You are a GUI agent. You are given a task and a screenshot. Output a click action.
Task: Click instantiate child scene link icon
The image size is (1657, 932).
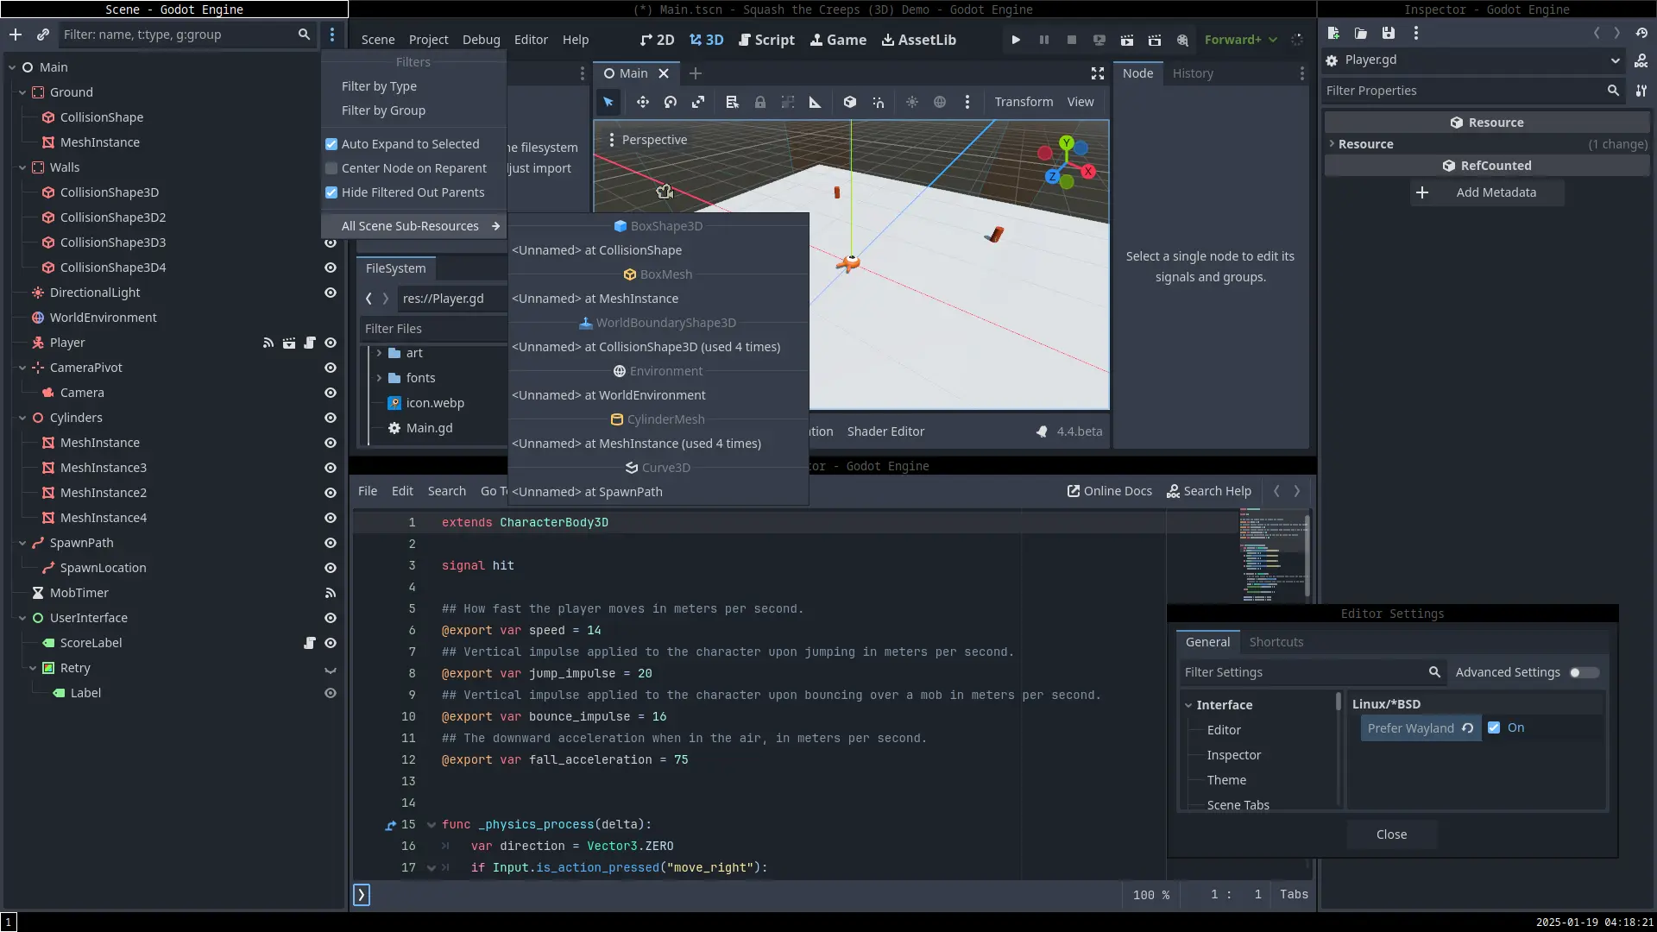pyautogui.click(x=43, y=35)
